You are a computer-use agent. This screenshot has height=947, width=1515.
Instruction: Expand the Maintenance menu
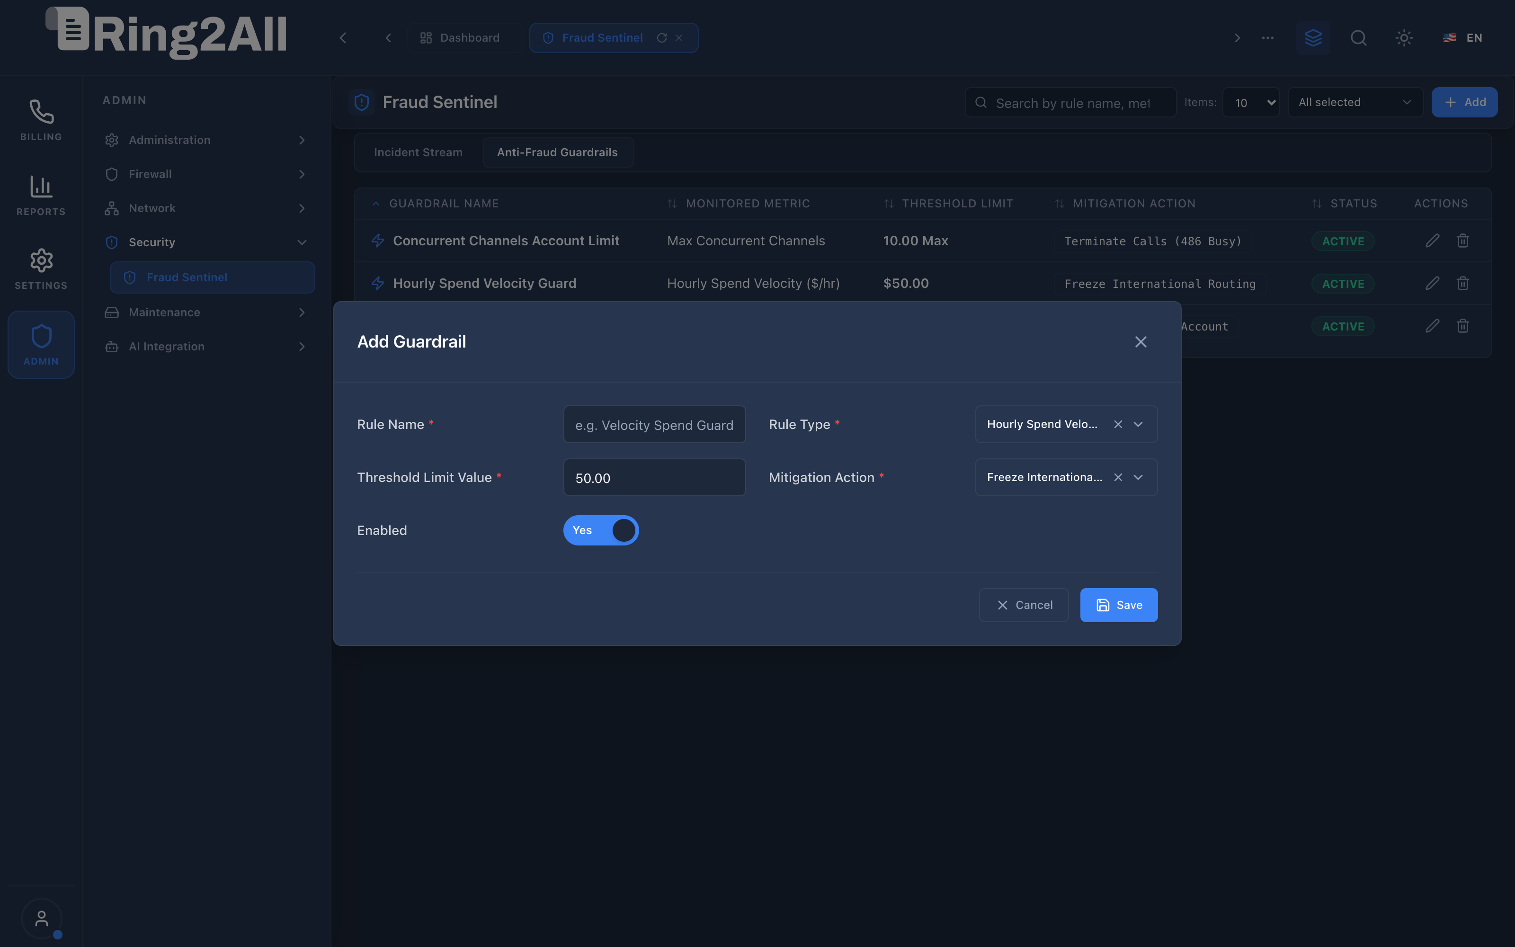click(206, 313)
